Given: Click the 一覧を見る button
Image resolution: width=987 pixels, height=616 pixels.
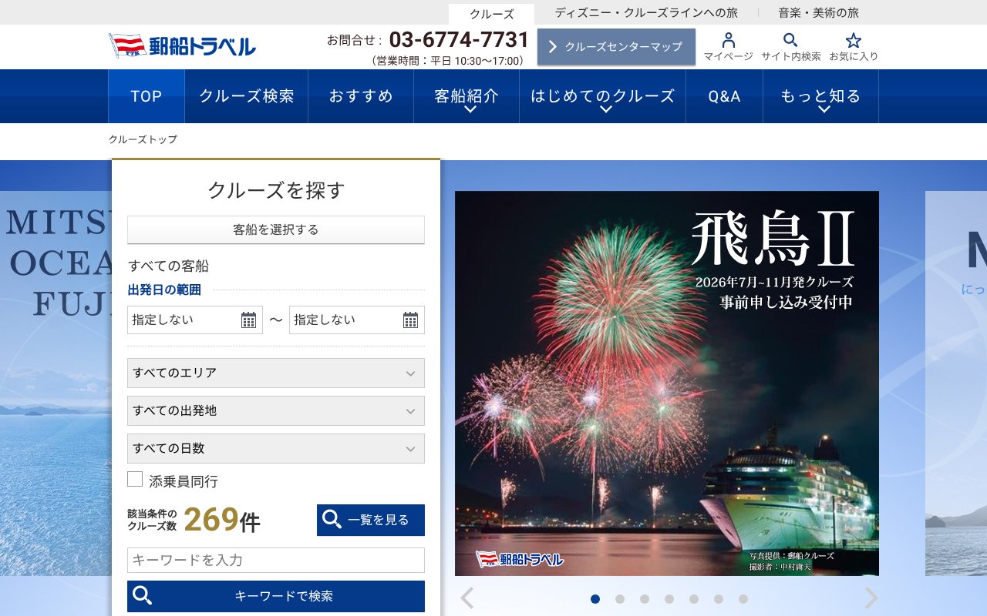Looking at the screenshot, I should (370, 520).
